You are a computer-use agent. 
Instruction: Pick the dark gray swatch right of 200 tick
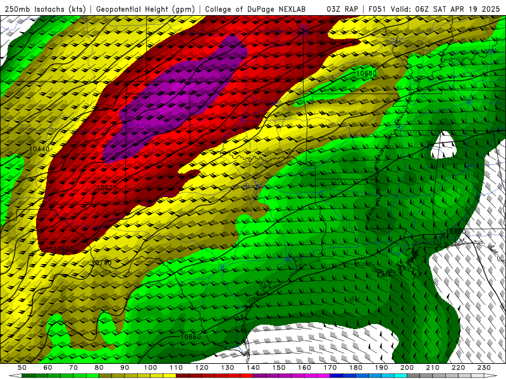click(414, 376)
